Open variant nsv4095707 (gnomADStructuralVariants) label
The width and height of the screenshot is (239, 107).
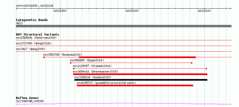click(106, 83)
